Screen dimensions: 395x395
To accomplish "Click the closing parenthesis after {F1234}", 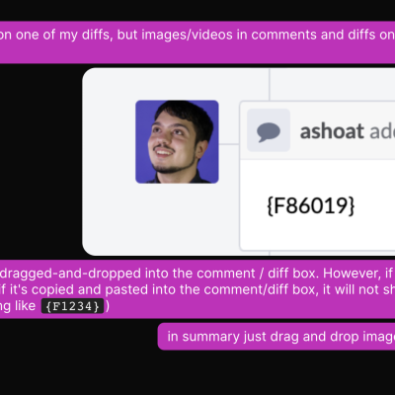I will [108, 306].
